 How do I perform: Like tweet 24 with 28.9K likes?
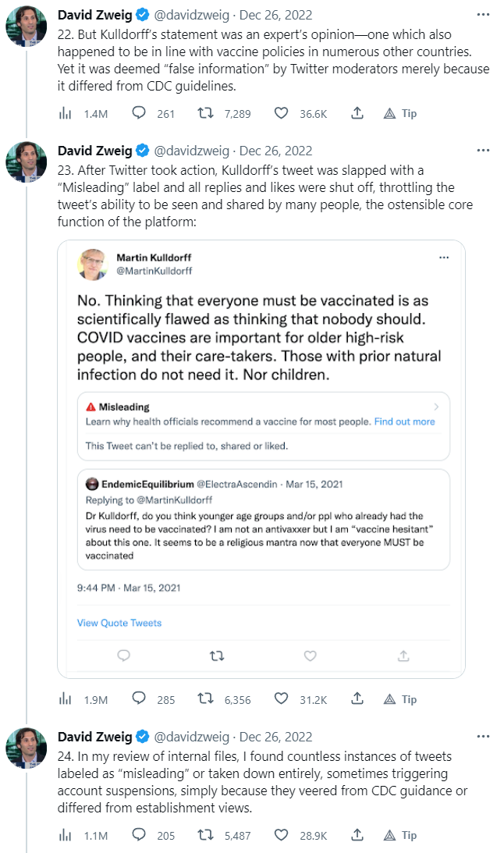[281, 836]
